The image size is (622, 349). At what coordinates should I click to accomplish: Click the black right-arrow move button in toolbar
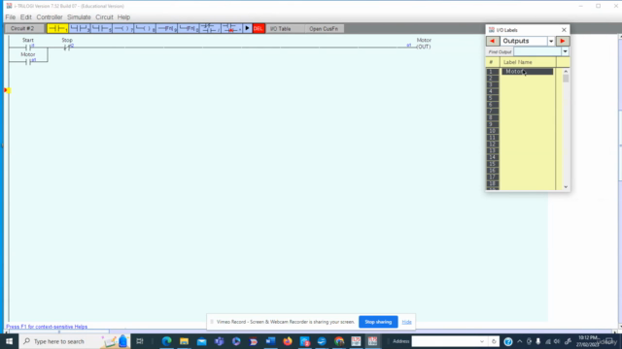click(247, 28)
